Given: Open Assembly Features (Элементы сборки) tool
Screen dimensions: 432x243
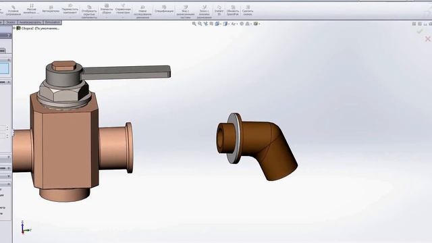Looking at the screenshot, I should pyautogui.click(x=107, y=9).
